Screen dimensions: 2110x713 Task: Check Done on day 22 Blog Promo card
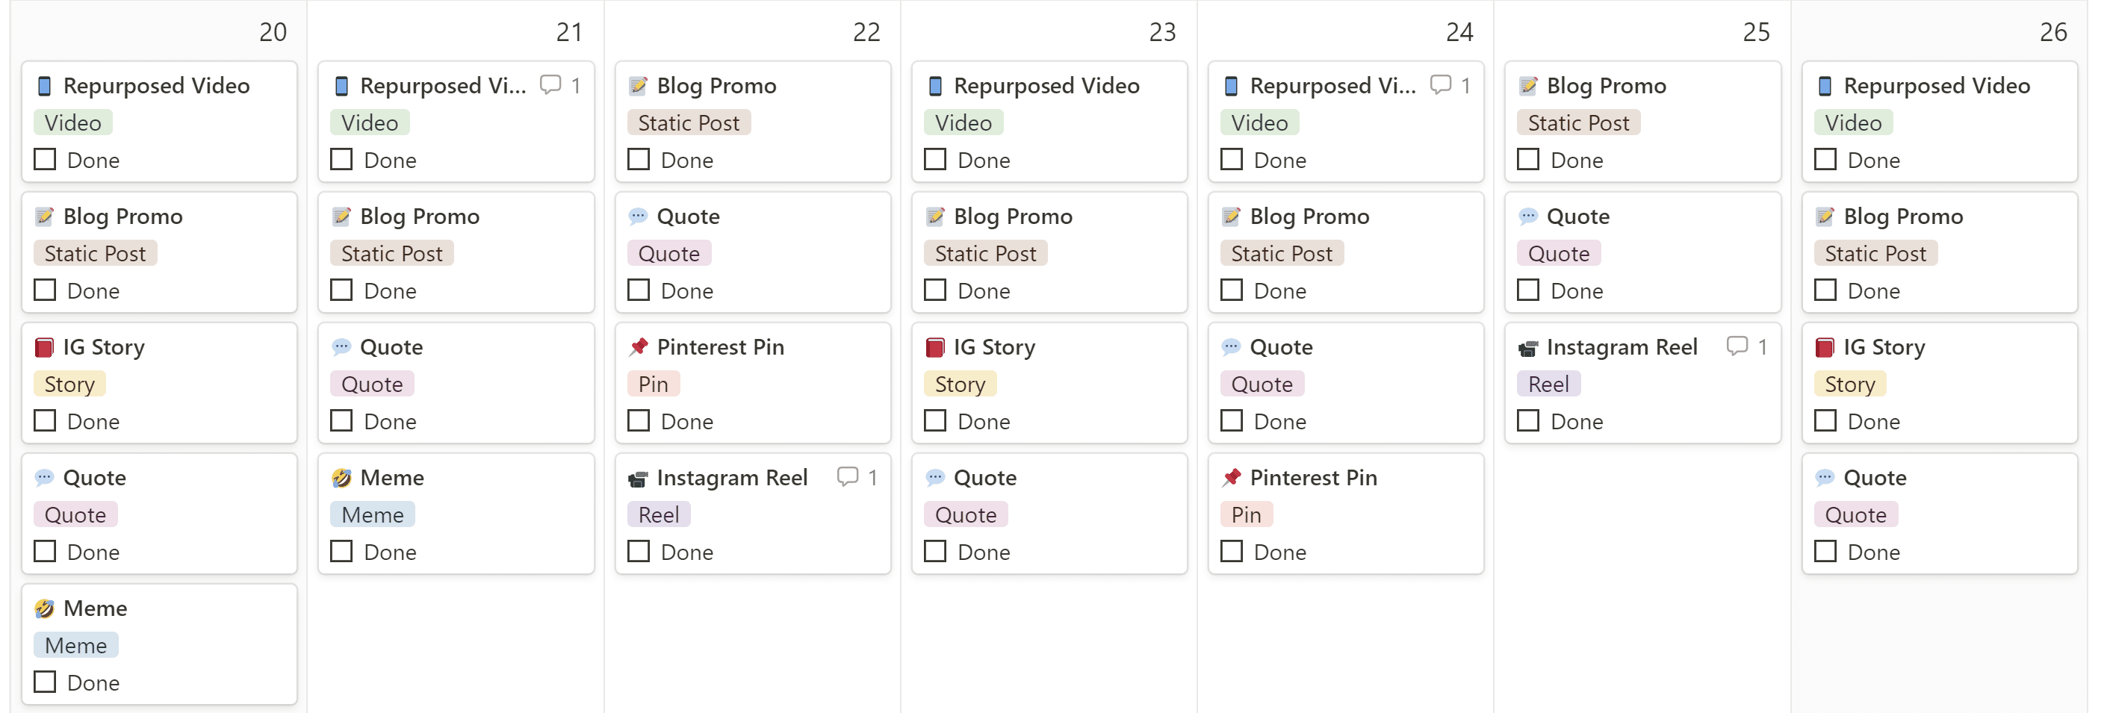[x=638, y=159]
